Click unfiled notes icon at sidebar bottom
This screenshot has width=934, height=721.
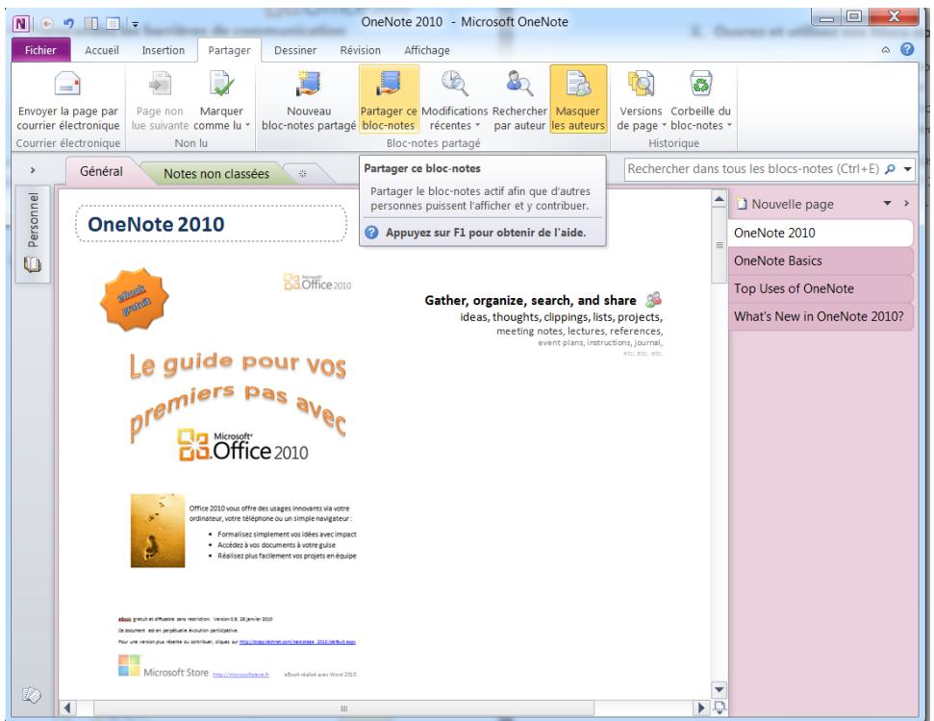click(31, 694)
